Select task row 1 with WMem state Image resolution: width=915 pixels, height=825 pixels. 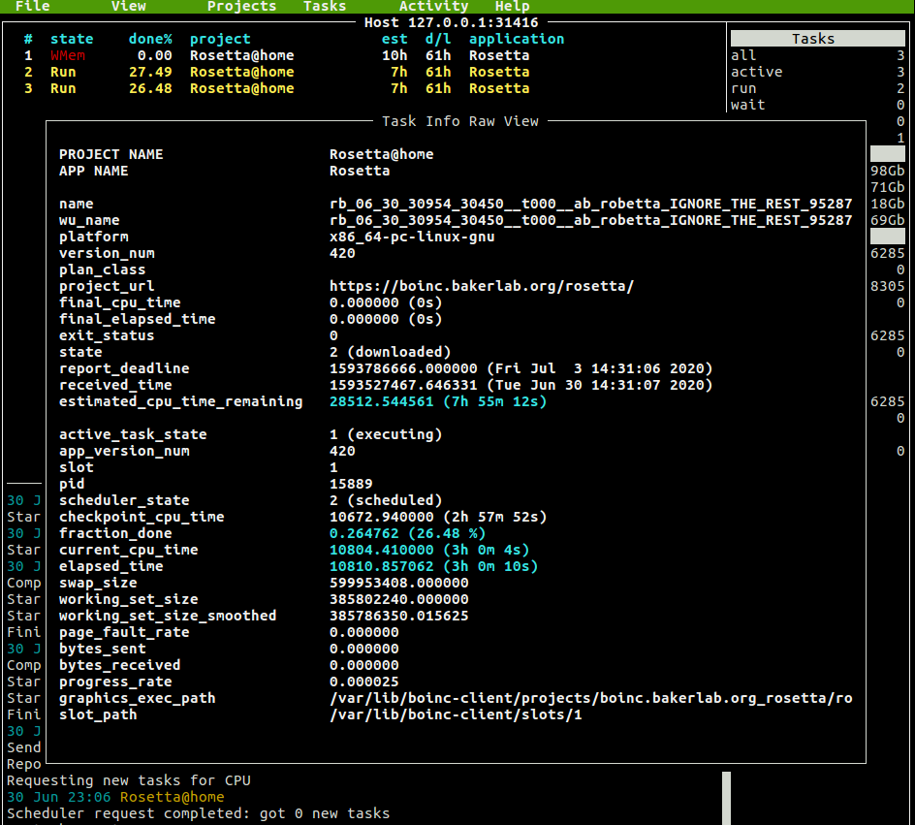click(276, 55)
